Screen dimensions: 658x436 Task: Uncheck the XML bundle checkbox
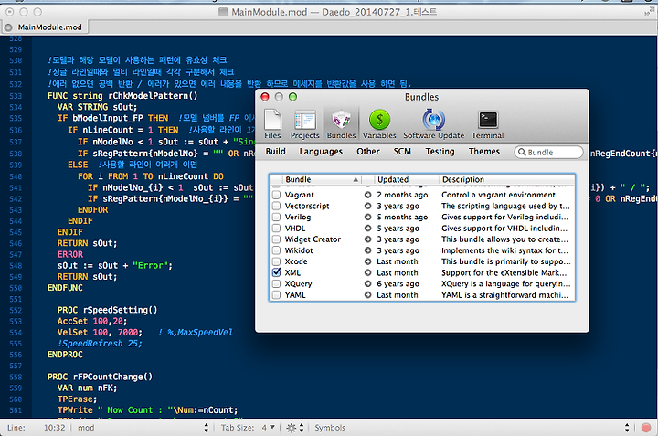click(276, 272)
